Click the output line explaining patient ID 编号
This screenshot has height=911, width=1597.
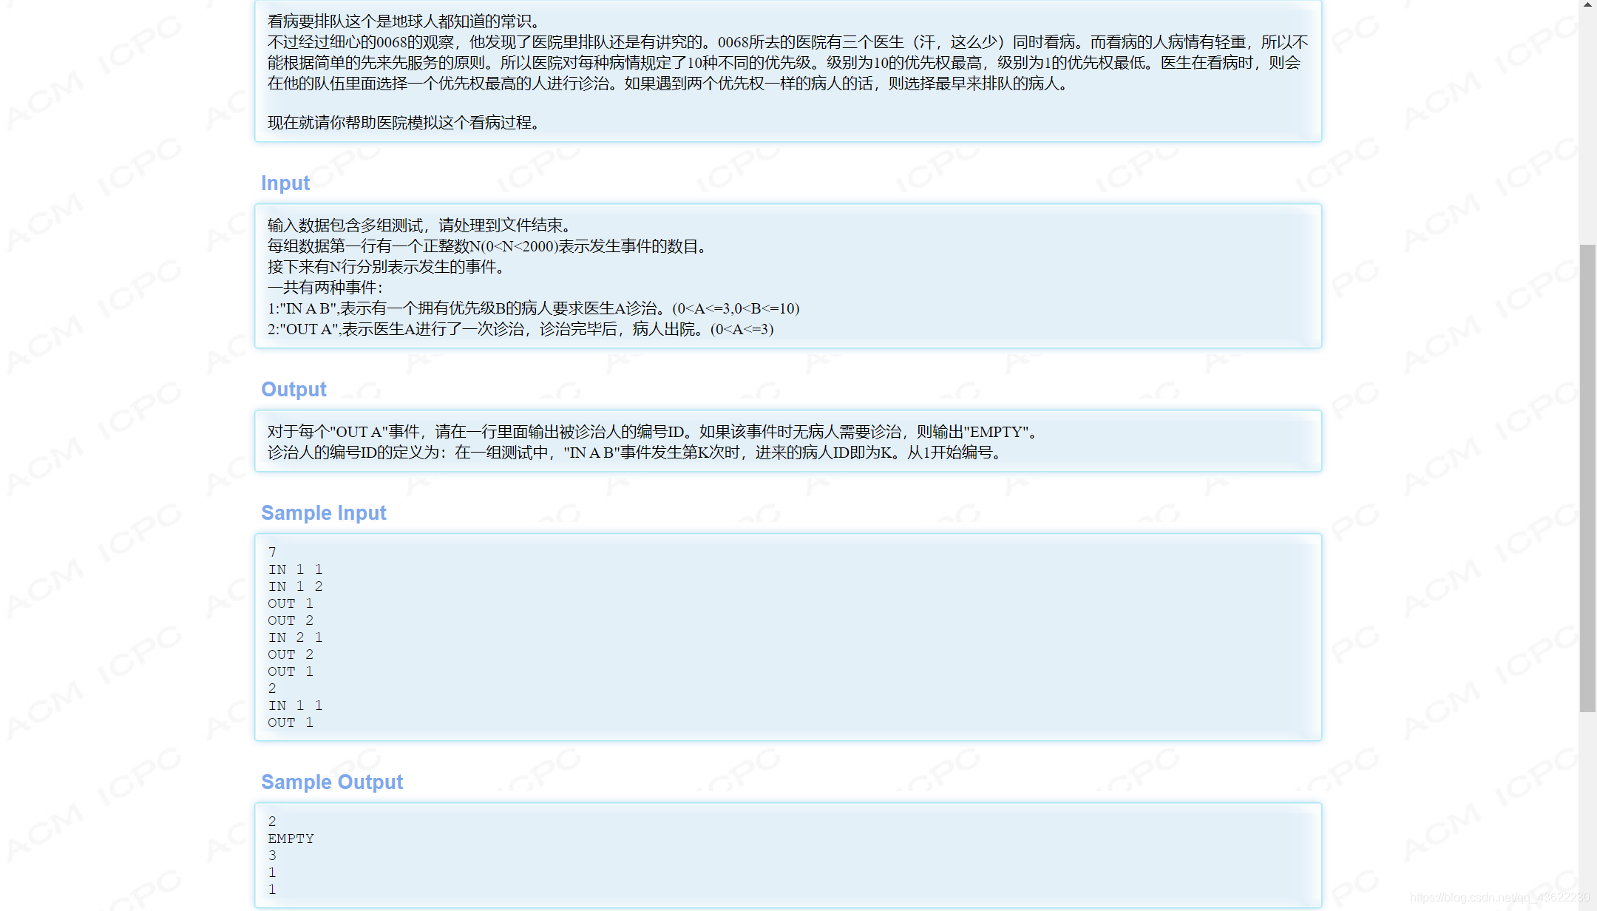point(634,453)
